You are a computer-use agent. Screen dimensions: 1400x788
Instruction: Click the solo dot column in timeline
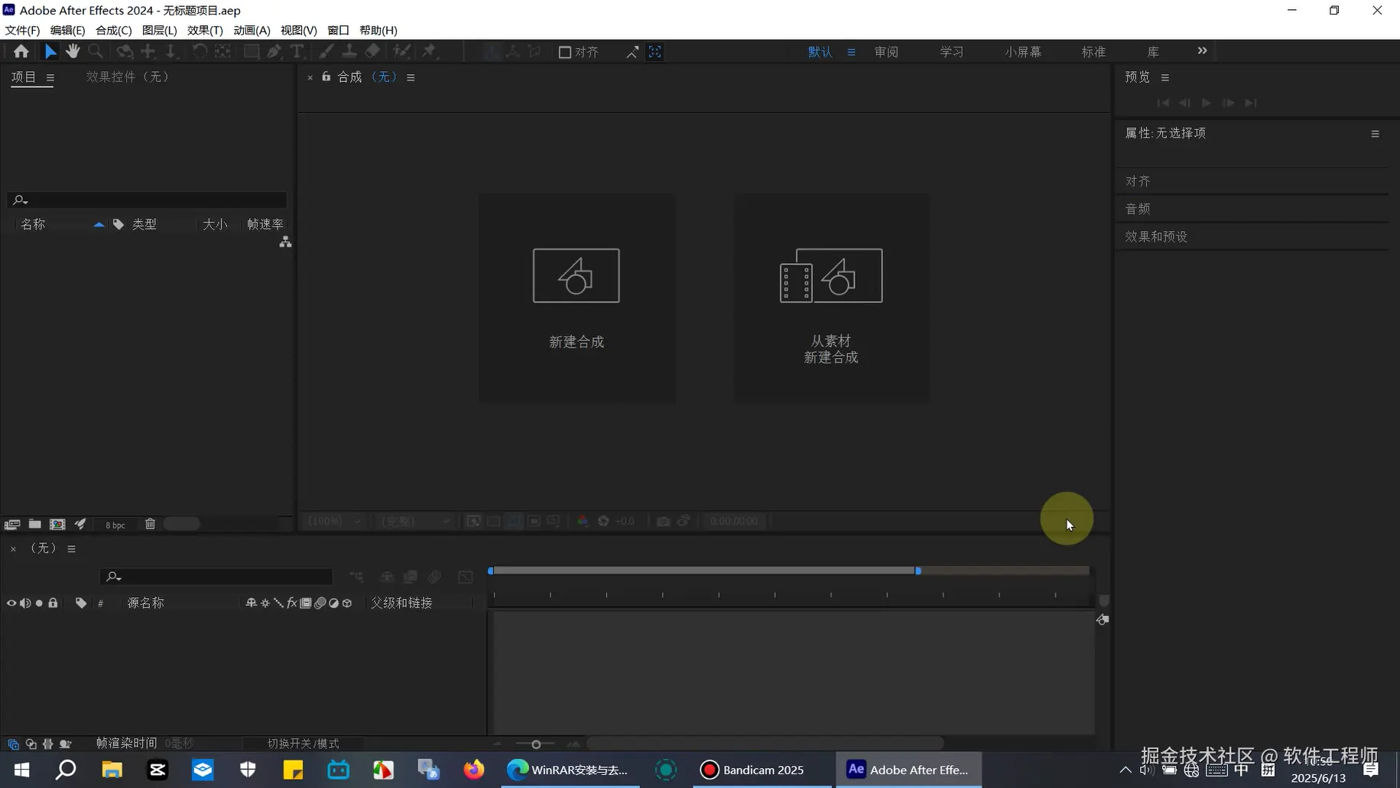point(39,603)
